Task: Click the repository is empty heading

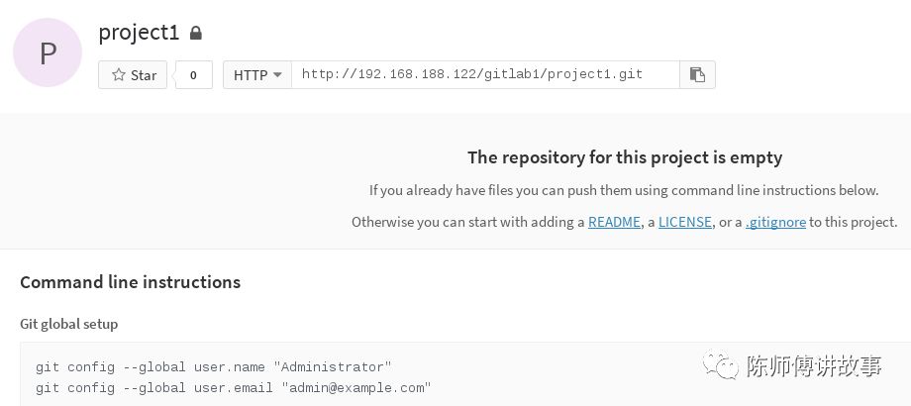Action: pos(625,156)
